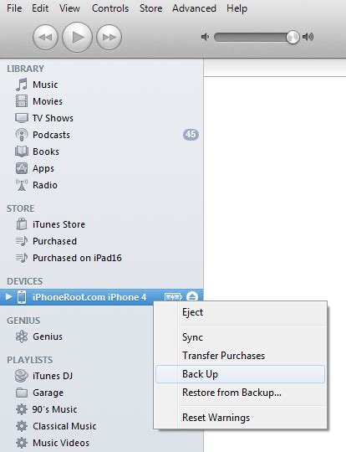Eject iPhone using the eject icon

[x=192, y=297]
